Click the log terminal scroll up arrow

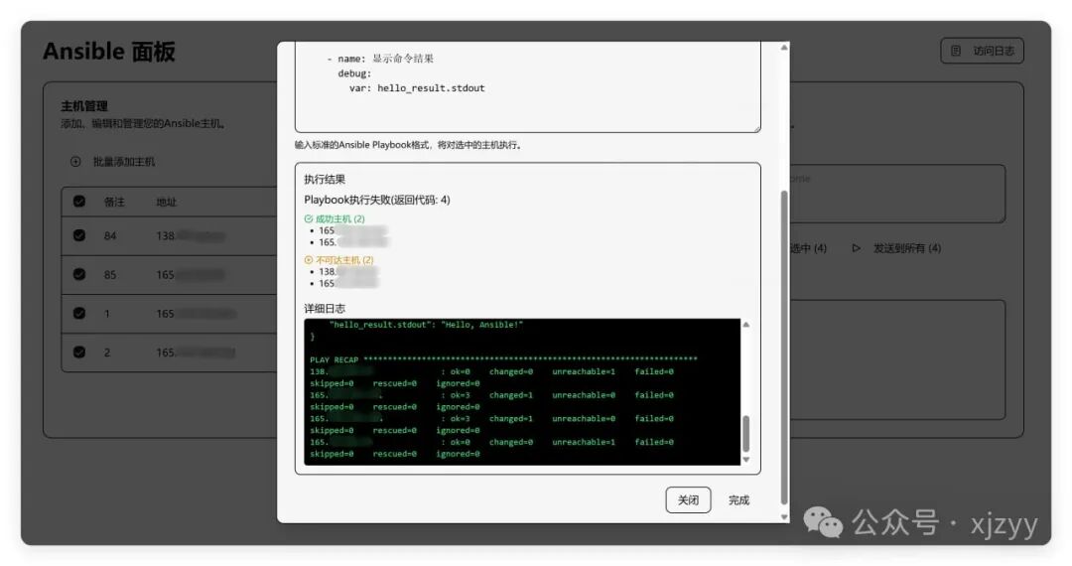point(745,325)
